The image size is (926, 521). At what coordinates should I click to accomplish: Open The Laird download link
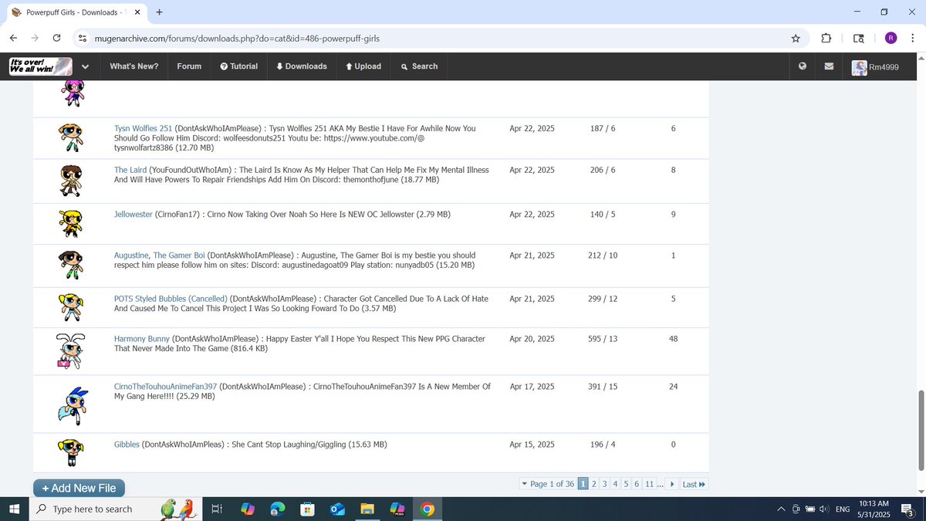(130, 170)
